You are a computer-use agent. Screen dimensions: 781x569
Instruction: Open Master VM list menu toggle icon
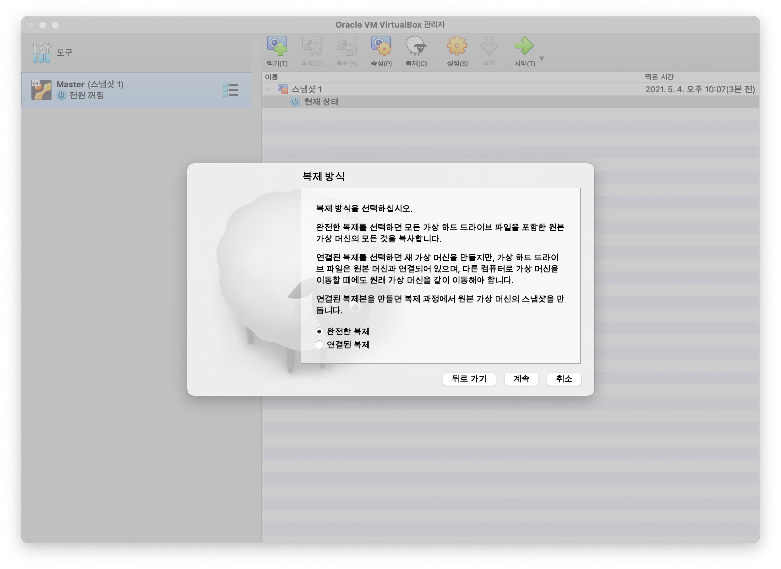[231, 90]
